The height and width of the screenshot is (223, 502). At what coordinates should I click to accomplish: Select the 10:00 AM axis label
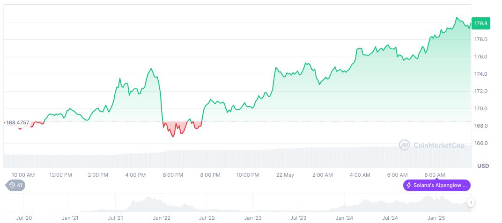coord(23,175)
